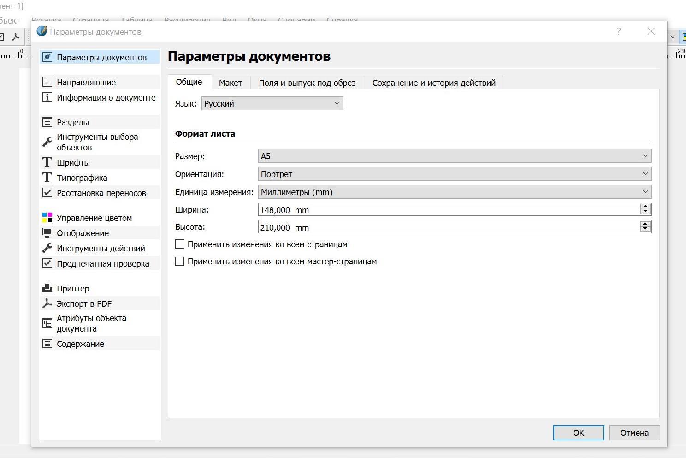This screenshot has width=686, height=458.
Task: Expand the Language (Язык) dropdown
Action: (272, 103)
